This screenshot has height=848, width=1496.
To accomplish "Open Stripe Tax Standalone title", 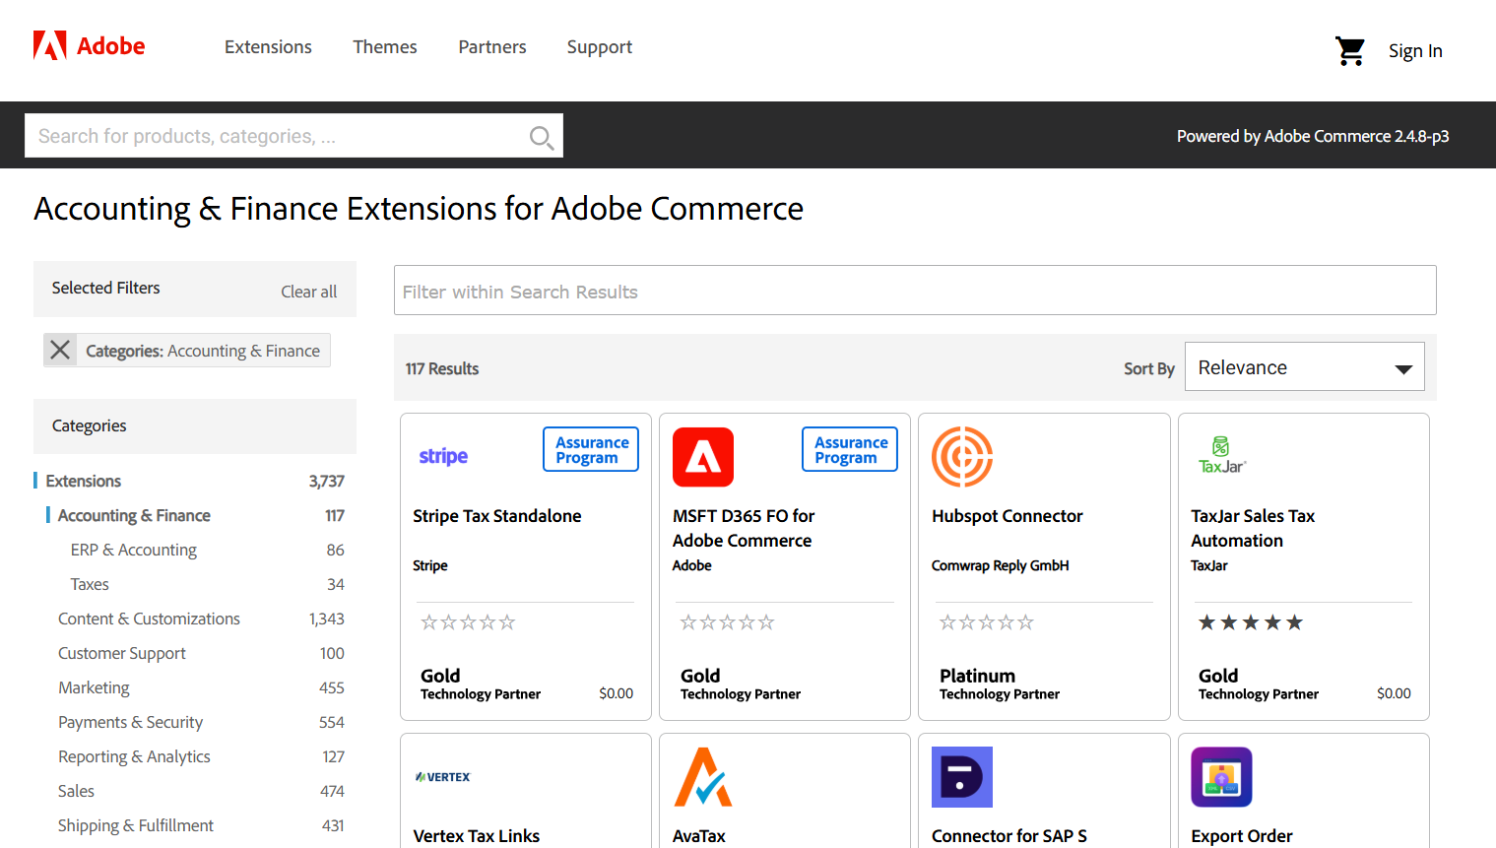I will point(497,516).
